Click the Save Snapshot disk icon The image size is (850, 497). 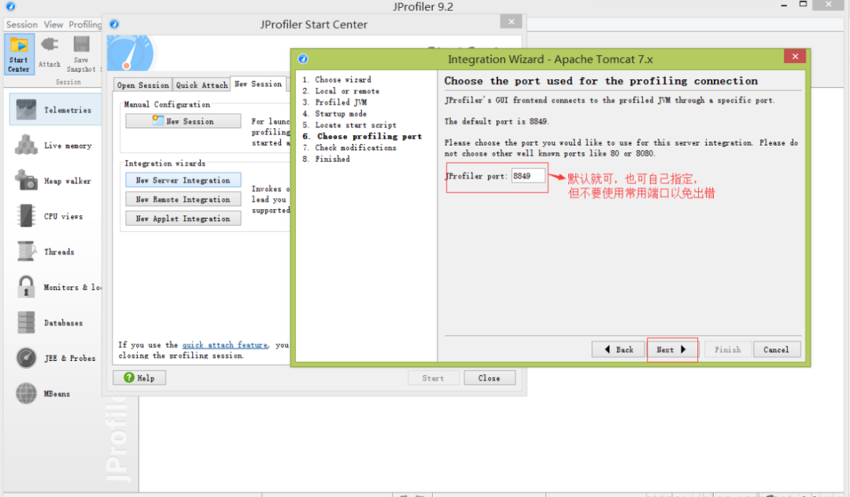coord(81,44)
